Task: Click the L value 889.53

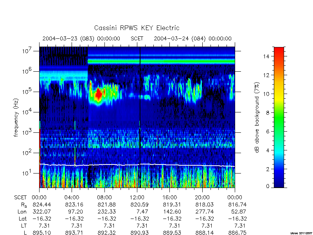Action: [x=172, y=233]
